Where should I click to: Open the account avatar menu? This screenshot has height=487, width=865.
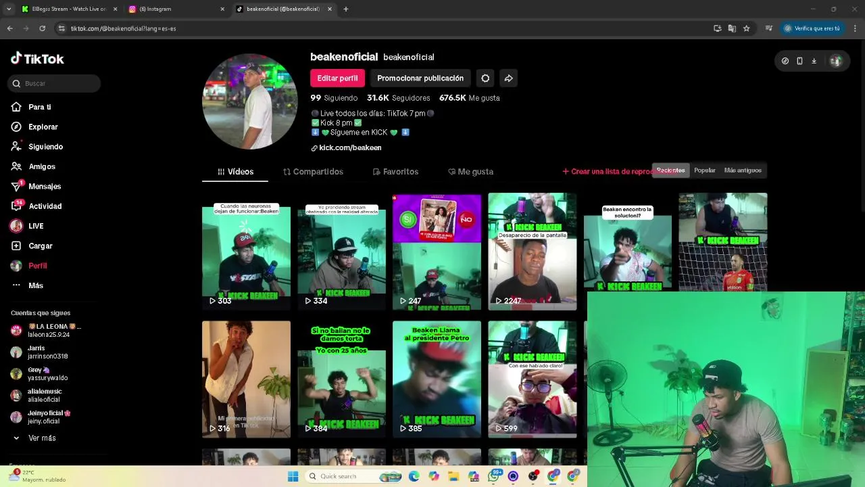pyautogui.click(x=836, y=61)
